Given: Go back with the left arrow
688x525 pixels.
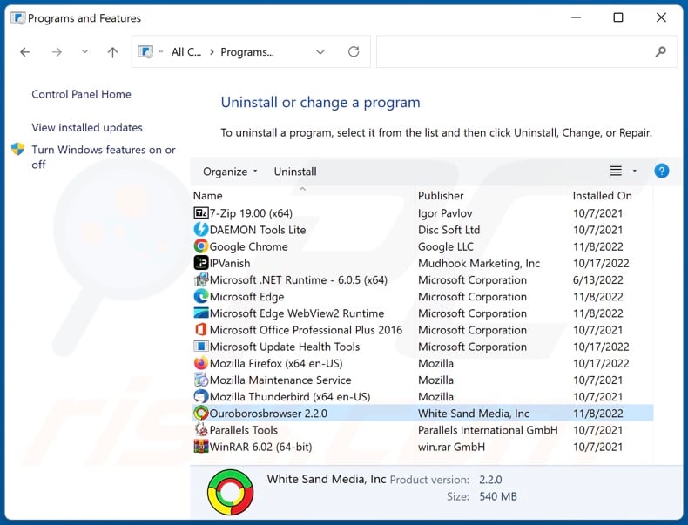Looking at the screenshot, I should coord(25,52).
